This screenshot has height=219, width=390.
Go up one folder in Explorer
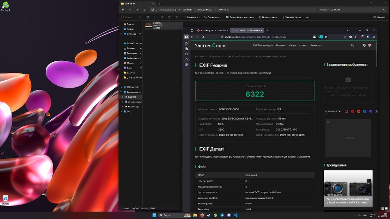(137, 10)
